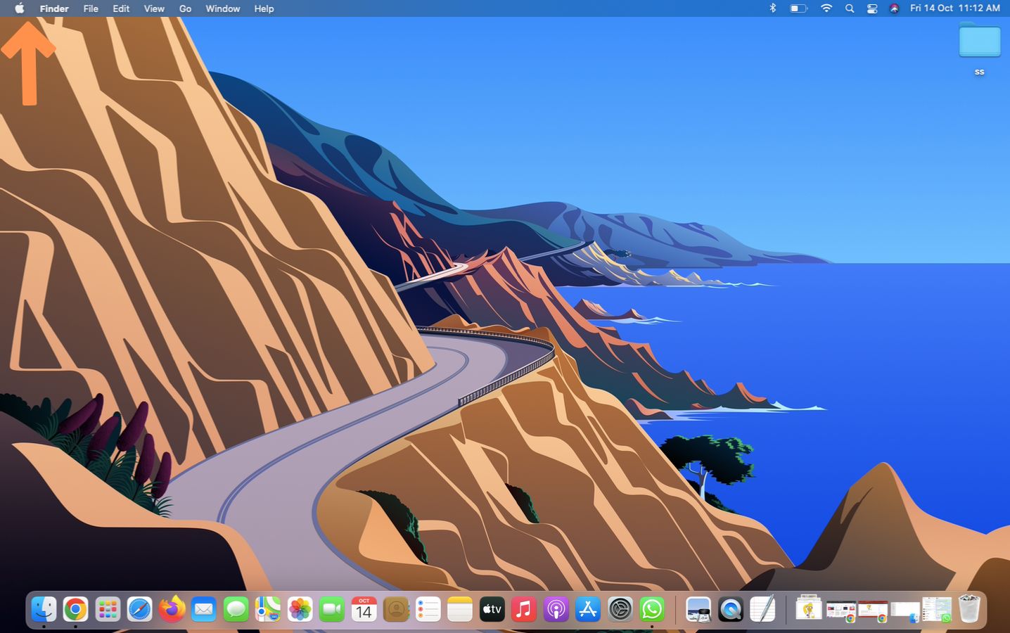Open the Apple menu

[20, 8]
